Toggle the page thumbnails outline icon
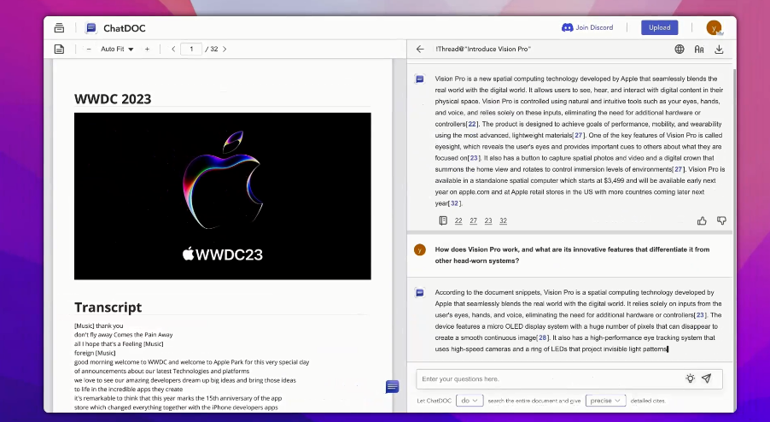The width and height of the screenshot is (770, 422). point(59,50)
